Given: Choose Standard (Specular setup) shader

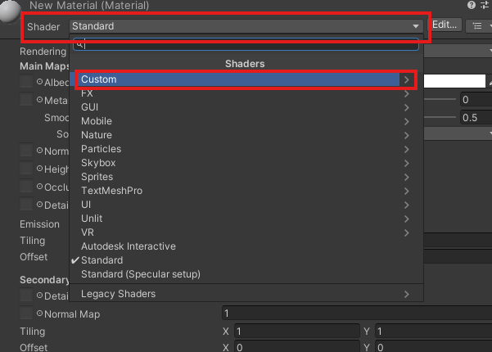Looking at the screenshot, I should pyautogui.click(x=141, y=274).
